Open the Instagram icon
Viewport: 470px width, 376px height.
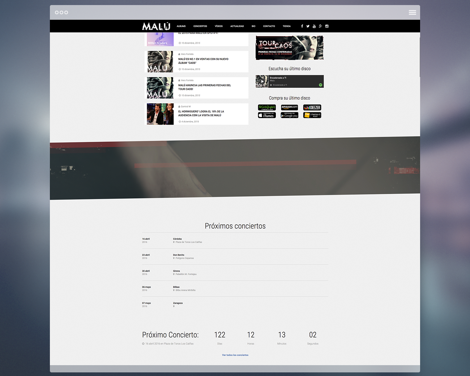pyautogui.click(x=327, y=26)
